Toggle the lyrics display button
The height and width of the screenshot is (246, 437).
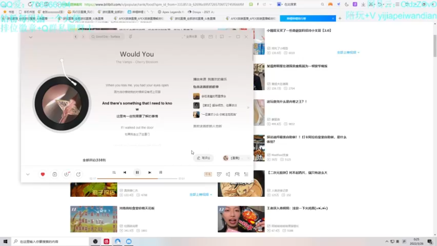(x=161, y=172)
